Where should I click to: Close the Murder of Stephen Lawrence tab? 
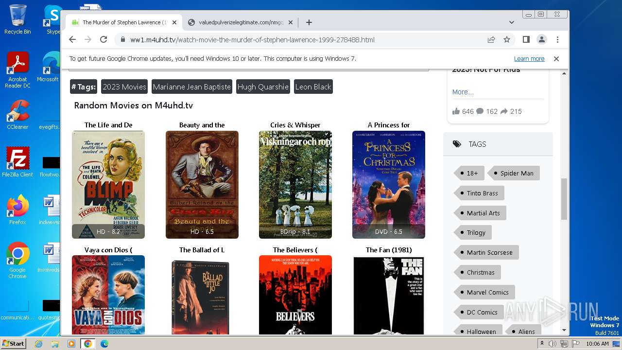coord(174,22)
